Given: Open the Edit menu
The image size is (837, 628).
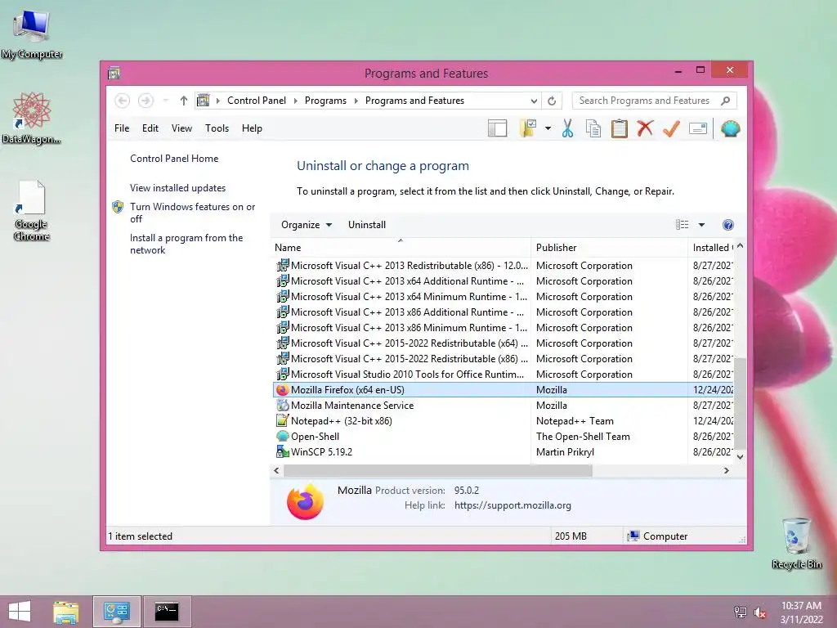Looking at the screenshot, I should pos(150,128).
